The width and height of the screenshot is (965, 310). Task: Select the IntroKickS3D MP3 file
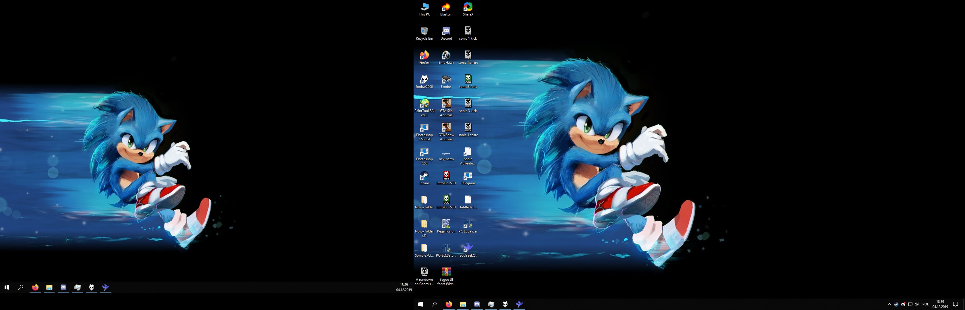pos(446,178)
